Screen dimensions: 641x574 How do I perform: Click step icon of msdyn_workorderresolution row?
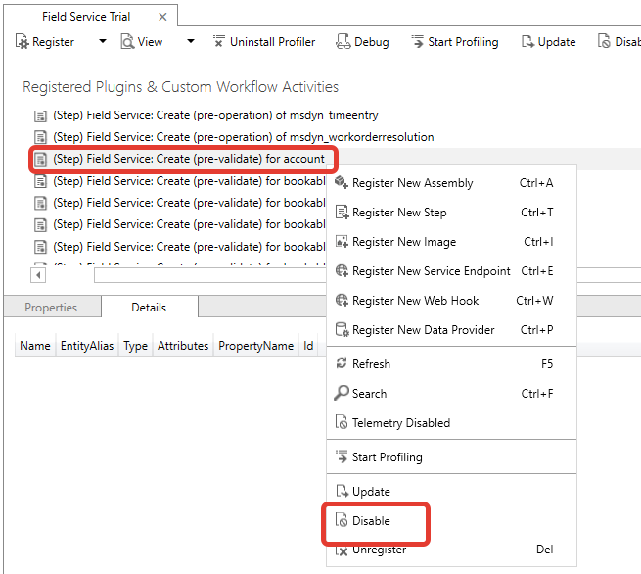[x=40, y=137]
